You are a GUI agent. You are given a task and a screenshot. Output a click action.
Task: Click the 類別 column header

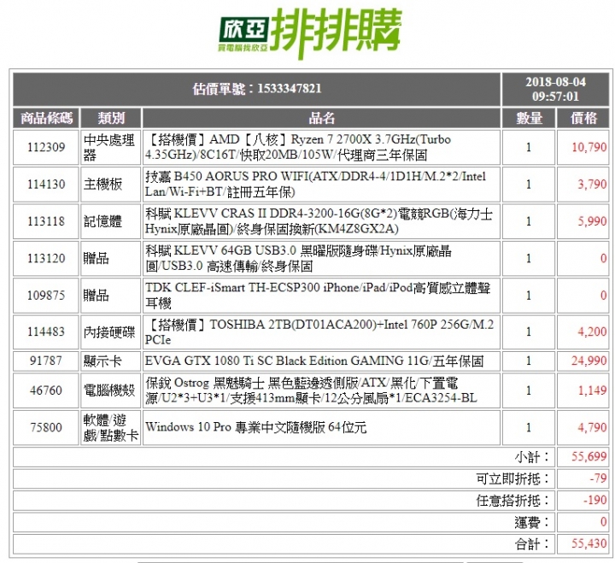(111, 118)
